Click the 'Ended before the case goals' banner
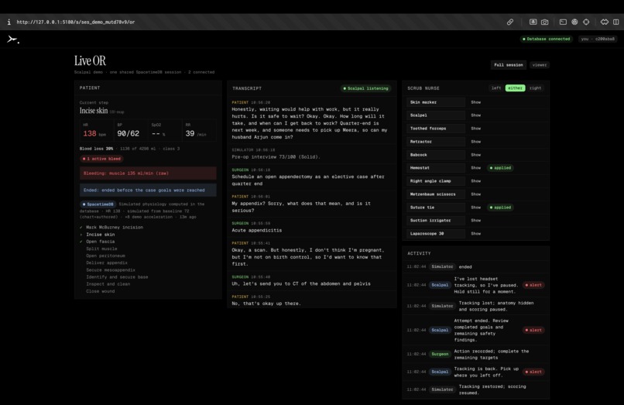The height and width of the screenshot is (405, 624). point(148,190)
